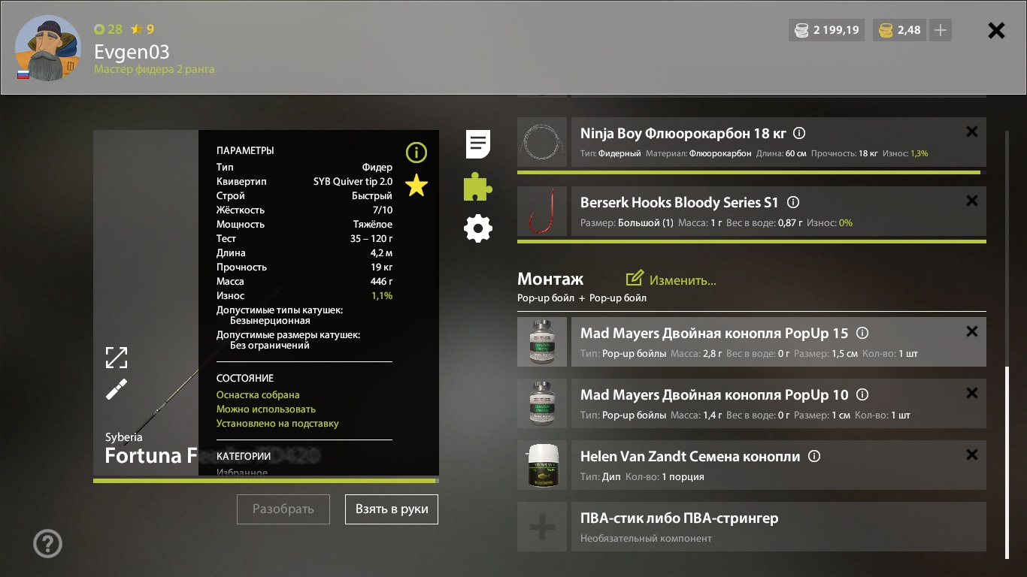Image resolution: width=1027 pixels, height=577 pixels.
Task: Click Pop-up бойл + Pop-up бойл text
Action: [x=582, y=298]
